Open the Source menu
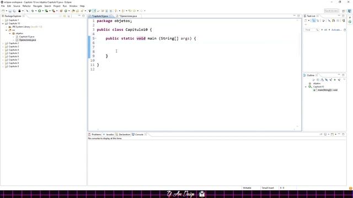Image resolution: width=353 pixels, height=198 pixels. (17, 6)
